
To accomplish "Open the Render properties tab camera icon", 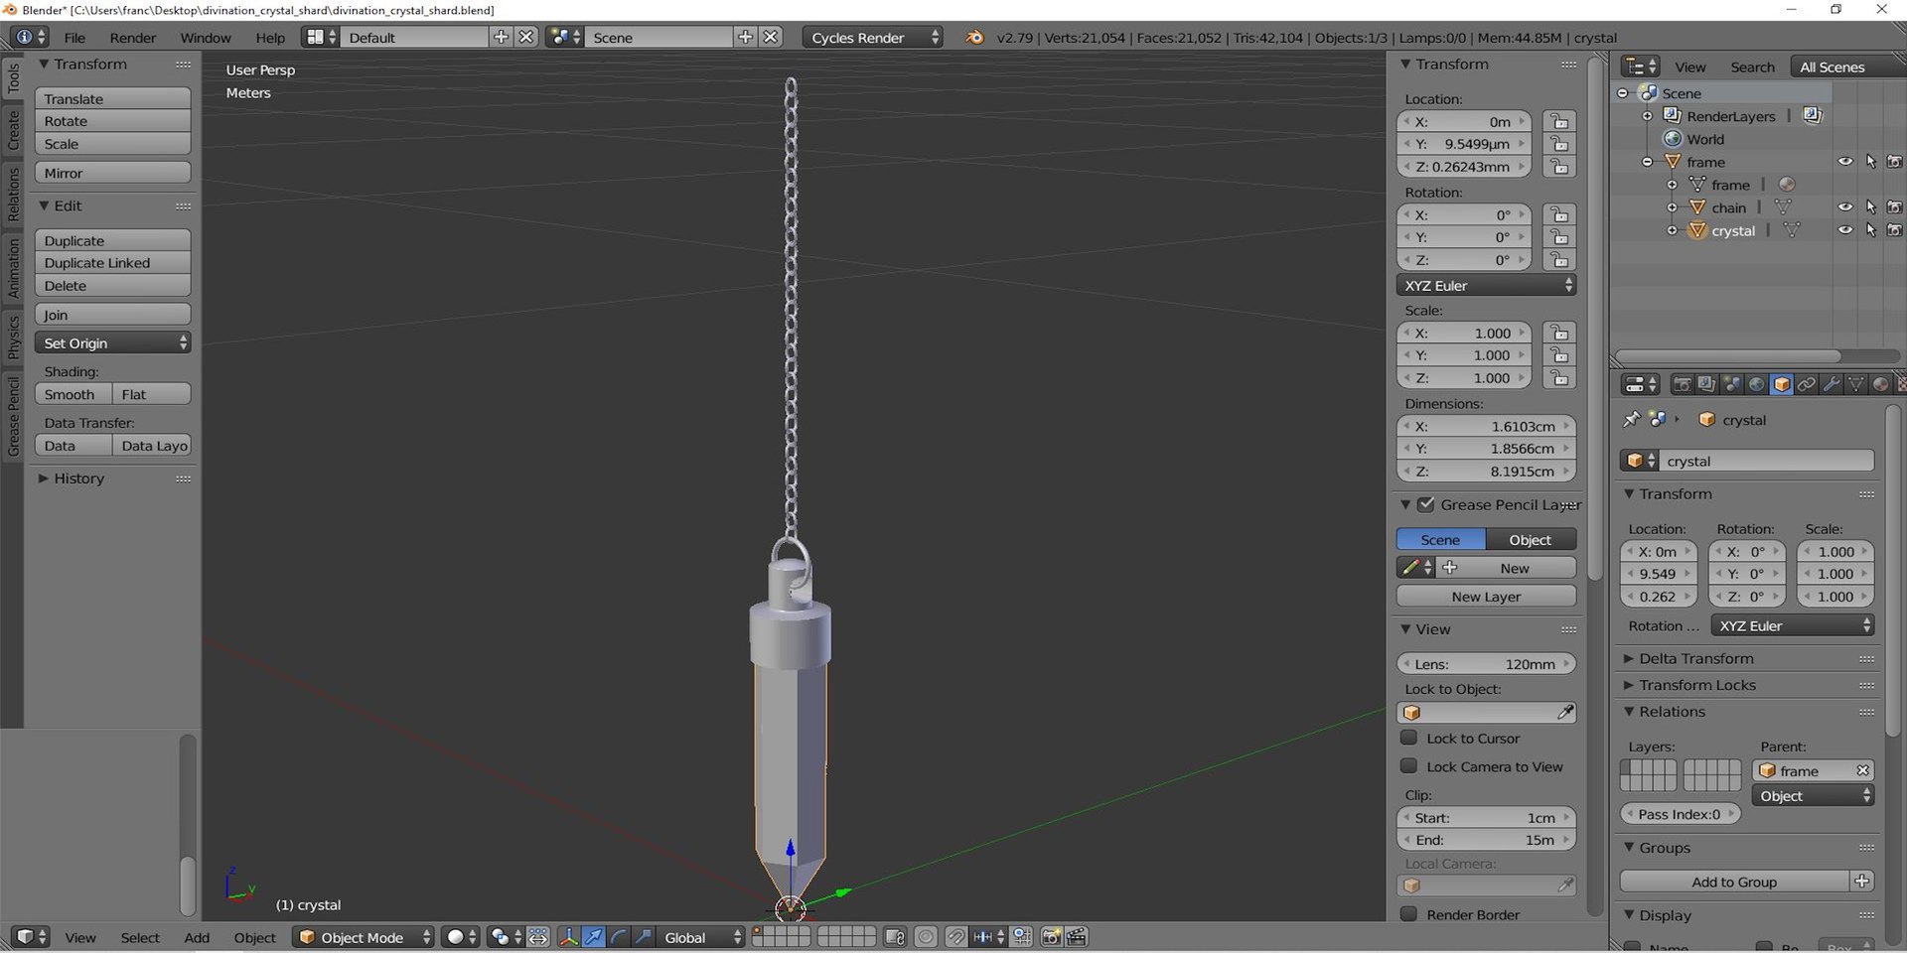I will (1683, 384).
